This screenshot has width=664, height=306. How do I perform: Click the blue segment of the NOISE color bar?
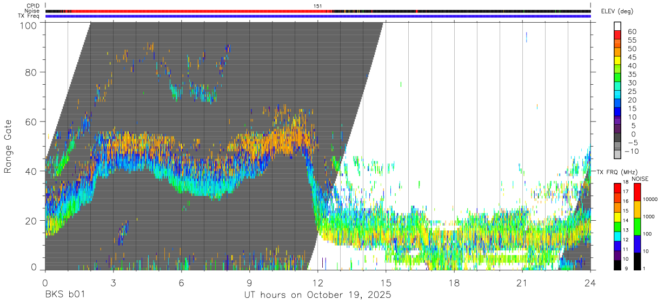click(x=637, y=243)
